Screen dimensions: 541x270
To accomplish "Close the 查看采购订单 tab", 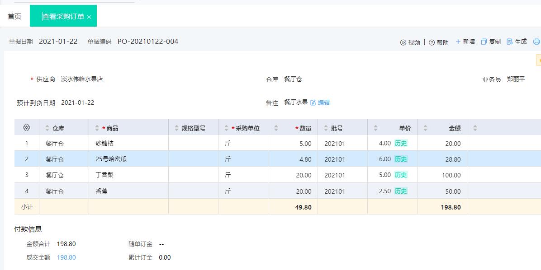I will pyautogui.click(x=89, y=17).
